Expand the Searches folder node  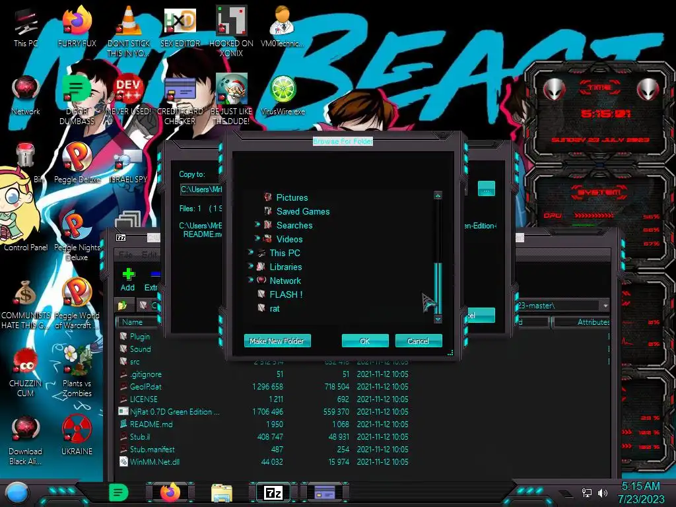coord(257,224)
